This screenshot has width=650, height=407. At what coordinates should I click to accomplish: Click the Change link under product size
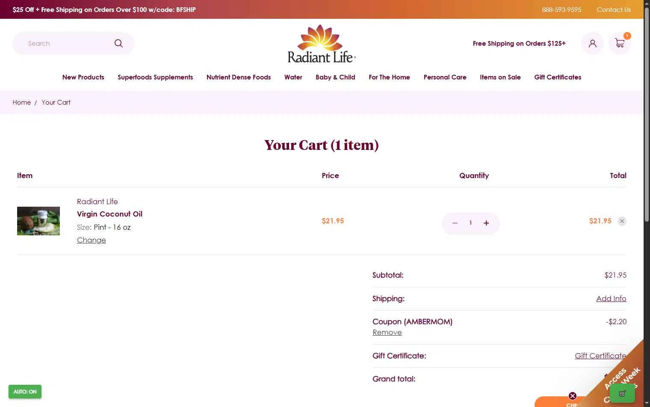92,240
